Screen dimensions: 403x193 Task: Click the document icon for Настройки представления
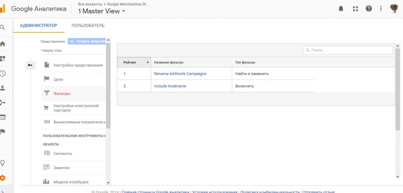tap(46, 65)
